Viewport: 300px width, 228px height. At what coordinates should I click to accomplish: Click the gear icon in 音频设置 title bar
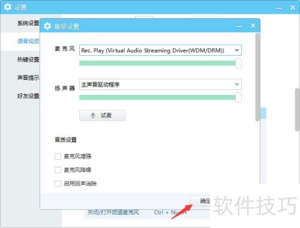pyautogui.click(x=47, y=26)
